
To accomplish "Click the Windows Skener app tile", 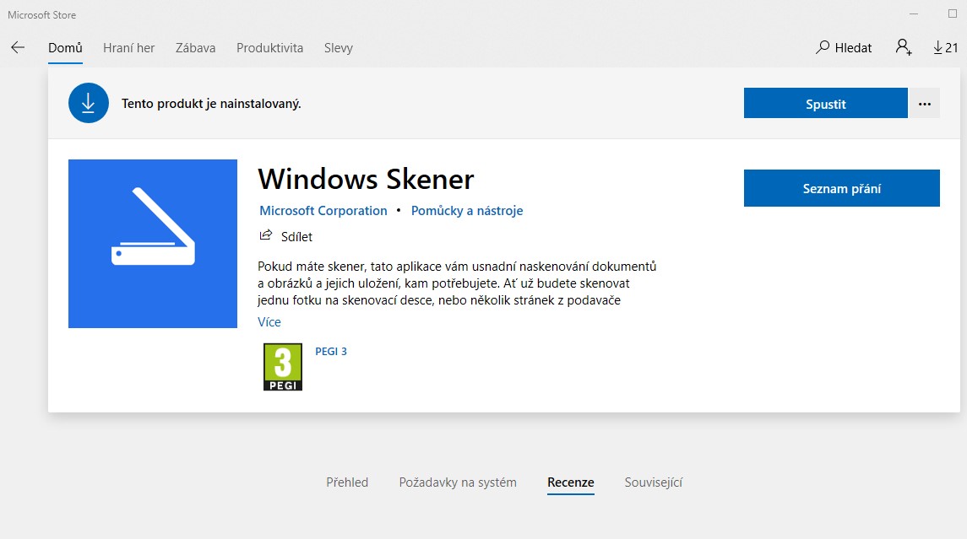I will tap(153, 244).
